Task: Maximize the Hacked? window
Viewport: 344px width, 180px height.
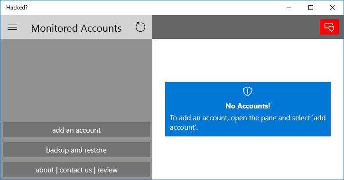Action: 311,8
